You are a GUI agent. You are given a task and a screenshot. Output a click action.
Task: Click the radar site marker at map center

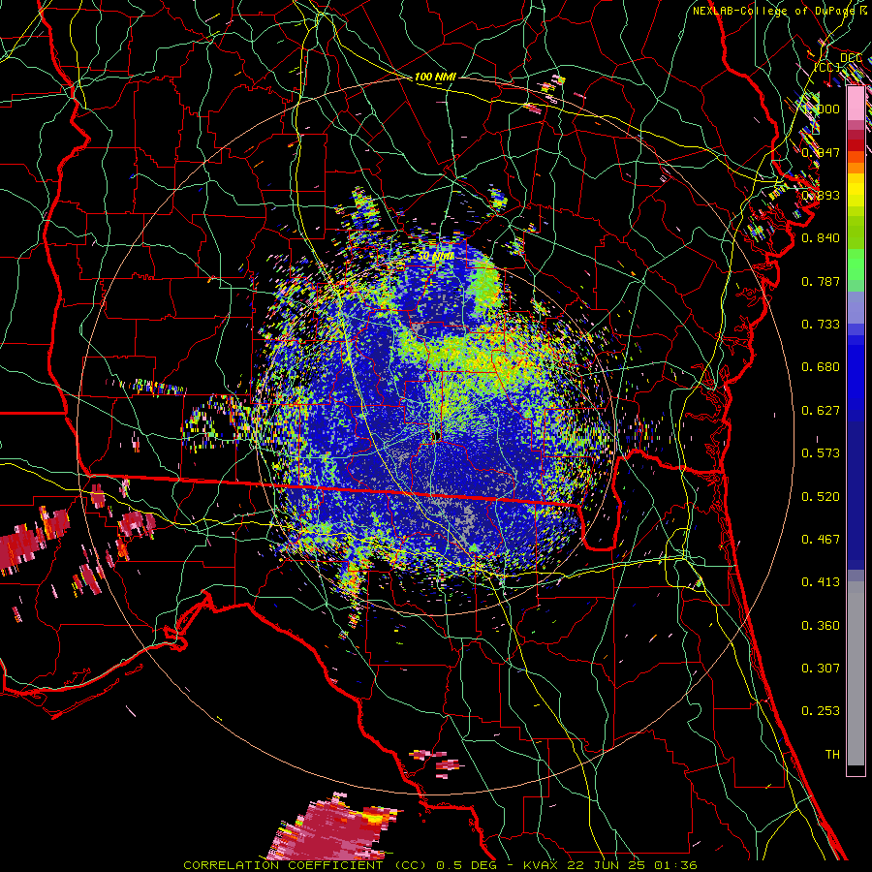(x=436, y=435)
